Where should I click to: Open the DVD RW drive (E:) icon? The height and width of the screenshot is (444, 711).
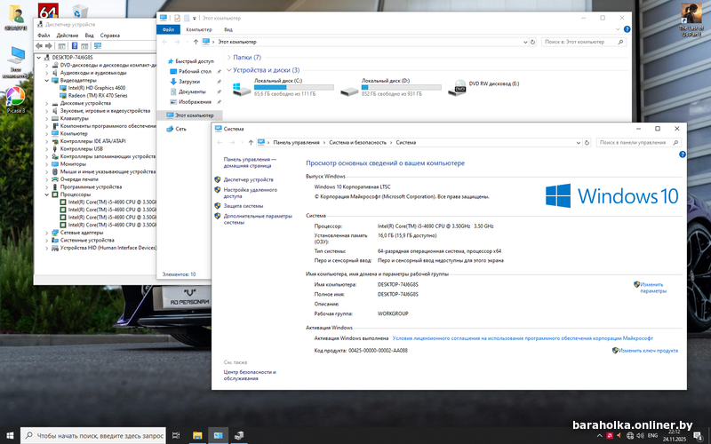coord(459,87)
